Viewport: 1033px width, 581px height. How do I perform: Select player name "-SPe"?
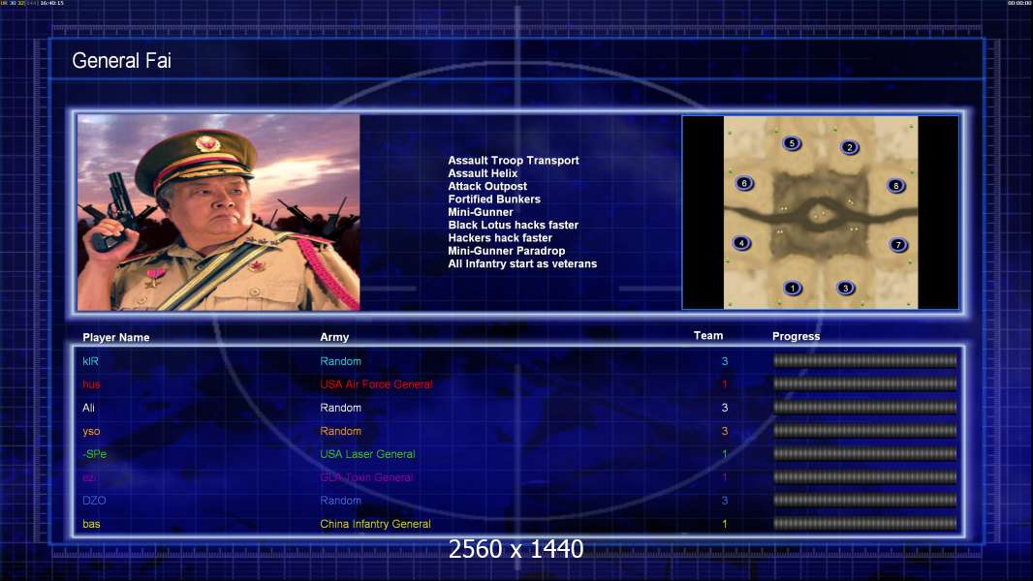[94, 454]
